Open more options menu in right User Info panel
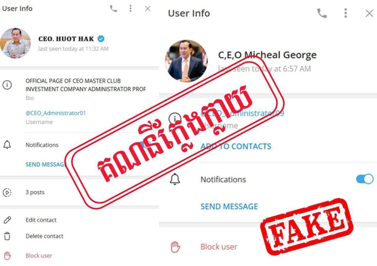 pyautogui.click(x=345, y=13)
